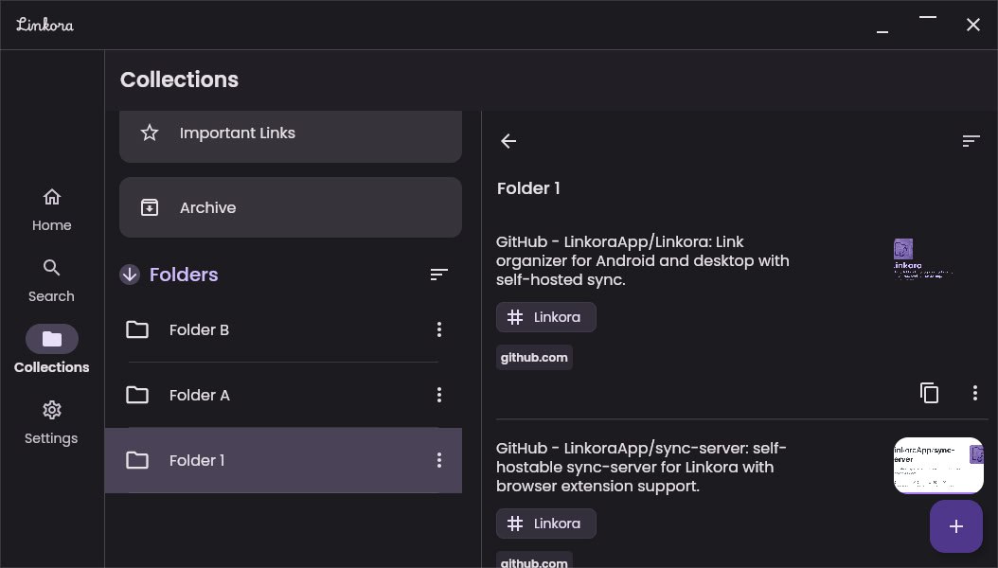Go to Home in sidebar
The image size is (998, 568).
pos(52,209)
